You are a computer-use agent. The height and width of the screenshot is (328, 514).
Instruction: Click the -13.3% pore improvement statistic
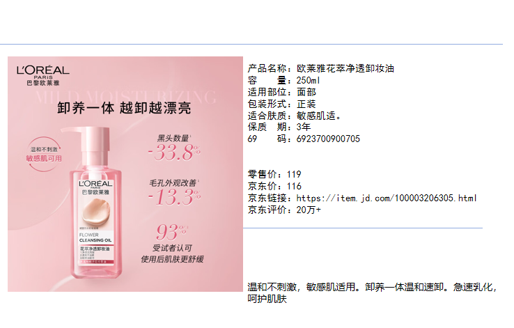click(x=174, y=197)
